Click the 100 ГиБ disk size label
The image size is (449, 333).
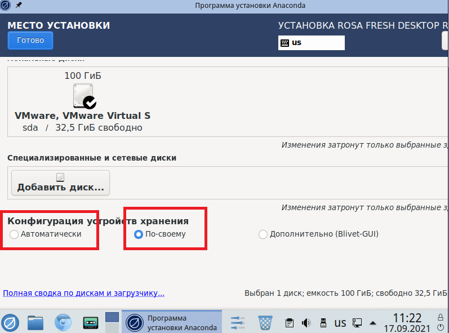click(x=83, y=76)
